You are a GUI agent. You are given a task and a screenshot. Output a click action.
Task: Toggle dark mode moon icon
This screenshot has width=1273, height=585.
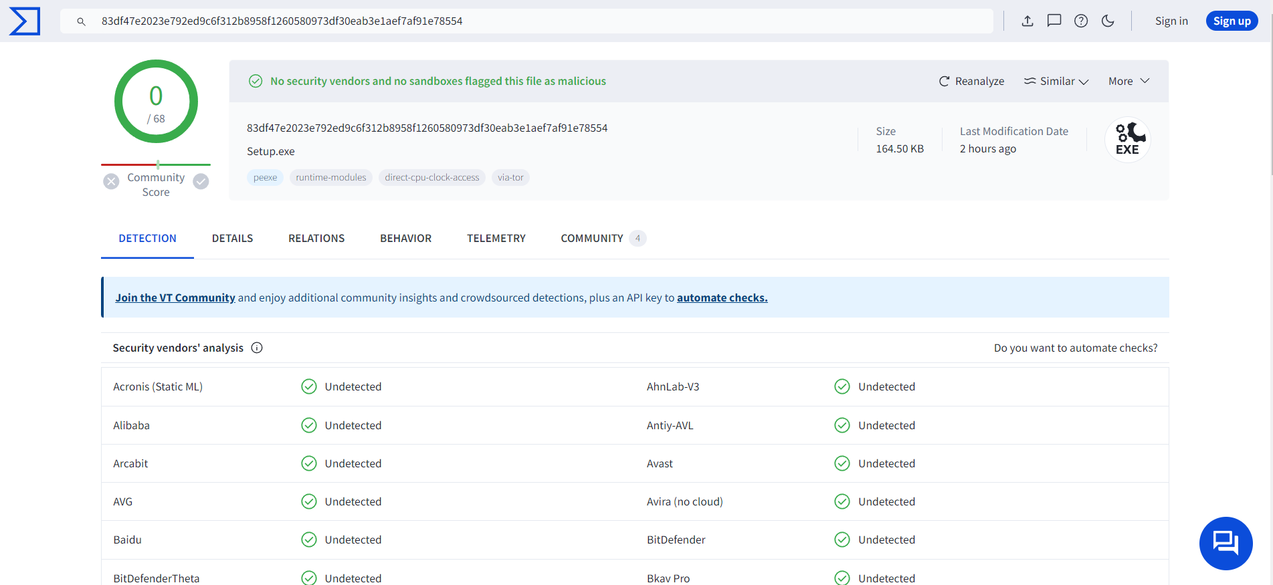click(1108, 21)
